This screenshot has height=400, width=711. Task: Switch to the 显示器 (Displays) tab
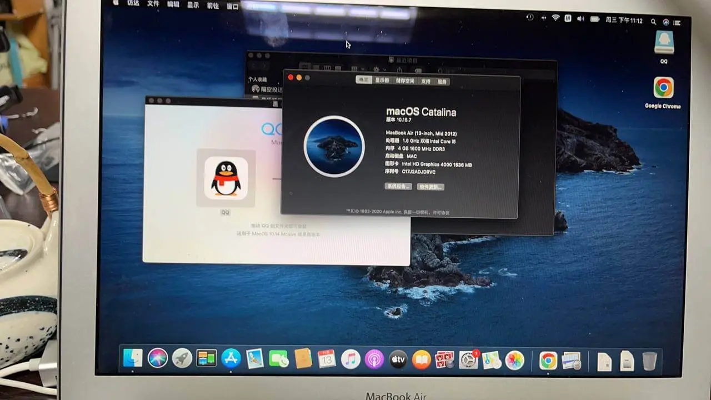382,81
